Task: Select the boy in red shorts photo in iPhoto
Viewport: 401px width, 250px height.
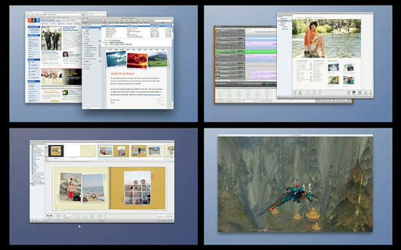Action: pos(71,187)
